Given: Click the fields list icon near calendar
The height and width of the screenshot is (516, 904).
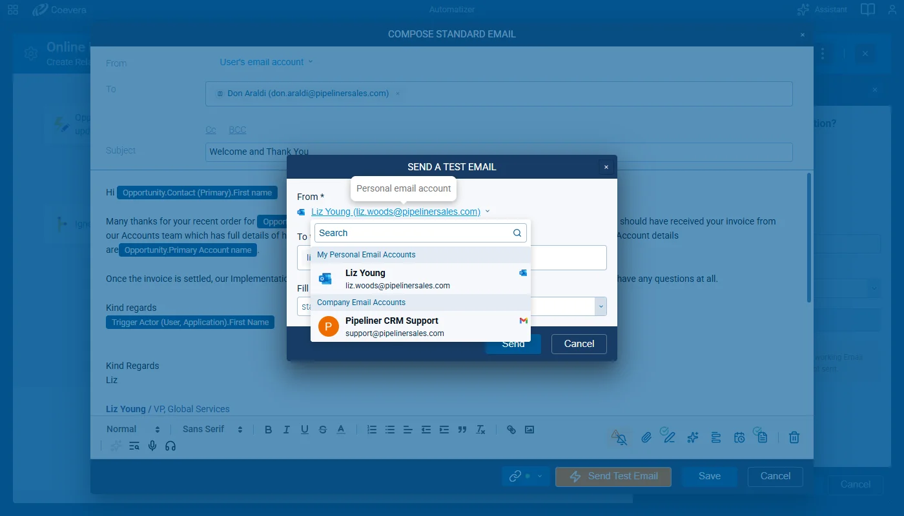Looking at the screenshot, I should (716, 437).
